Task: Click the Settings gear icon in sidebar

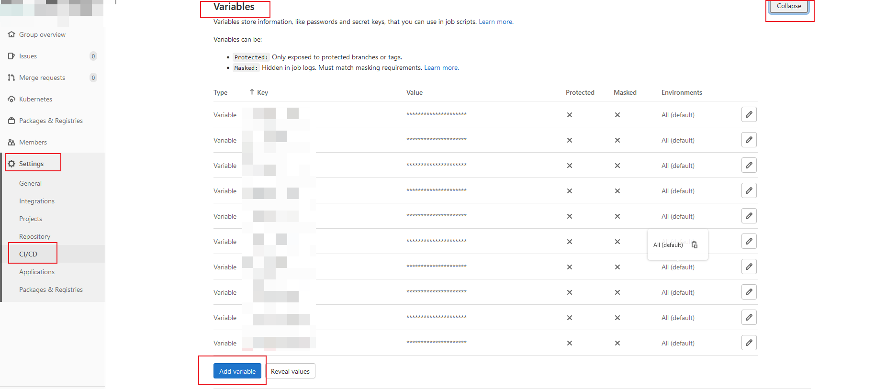Action: (11, 164)
